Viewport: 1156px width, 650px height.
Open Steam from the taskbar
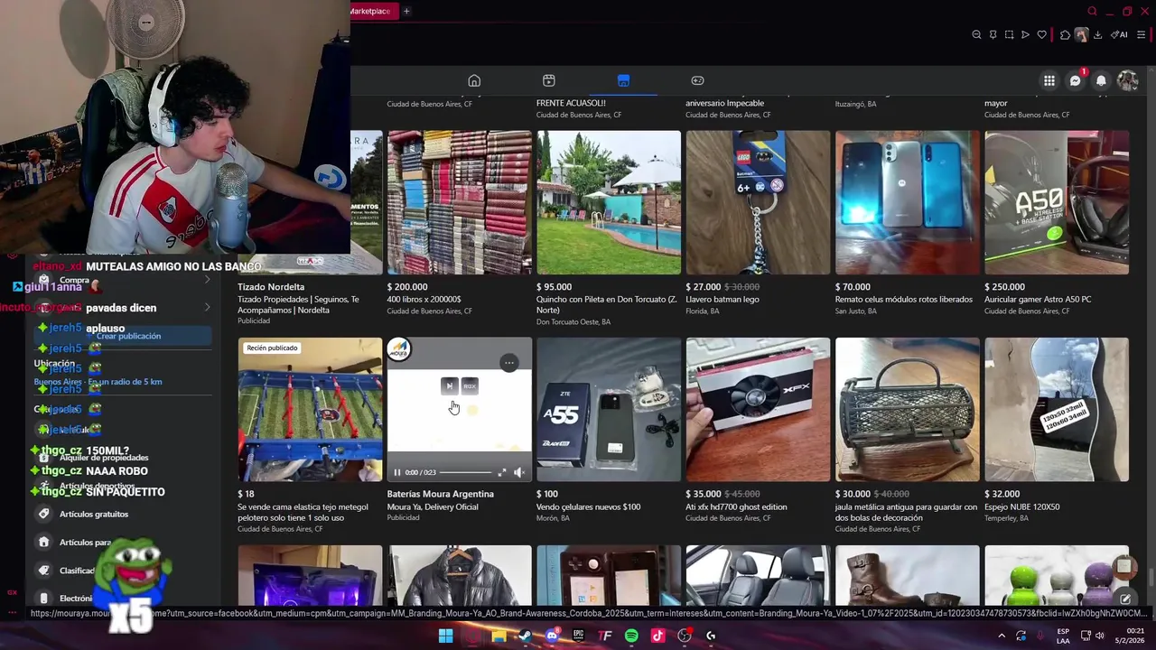point(525,636)
